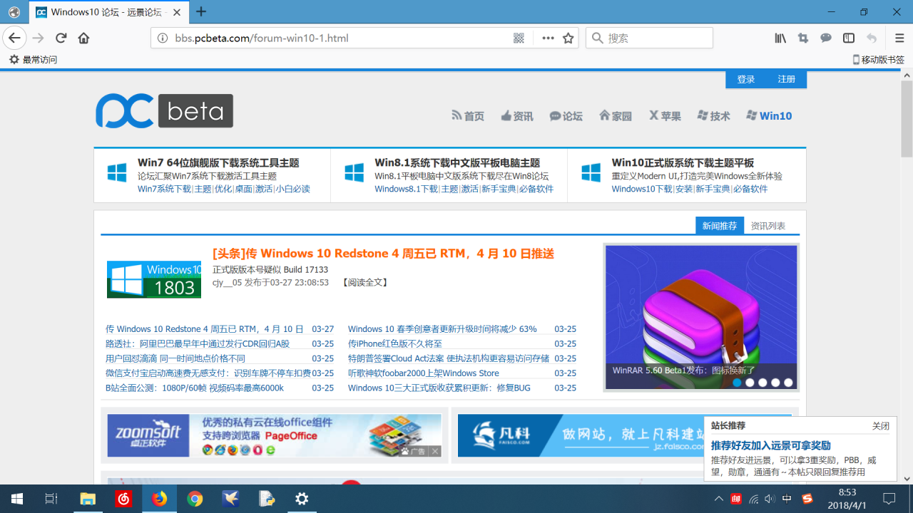Screen dimensions: 913x513
Task: Click the vertical scrollbar thumb
Action: coord(907,119)
